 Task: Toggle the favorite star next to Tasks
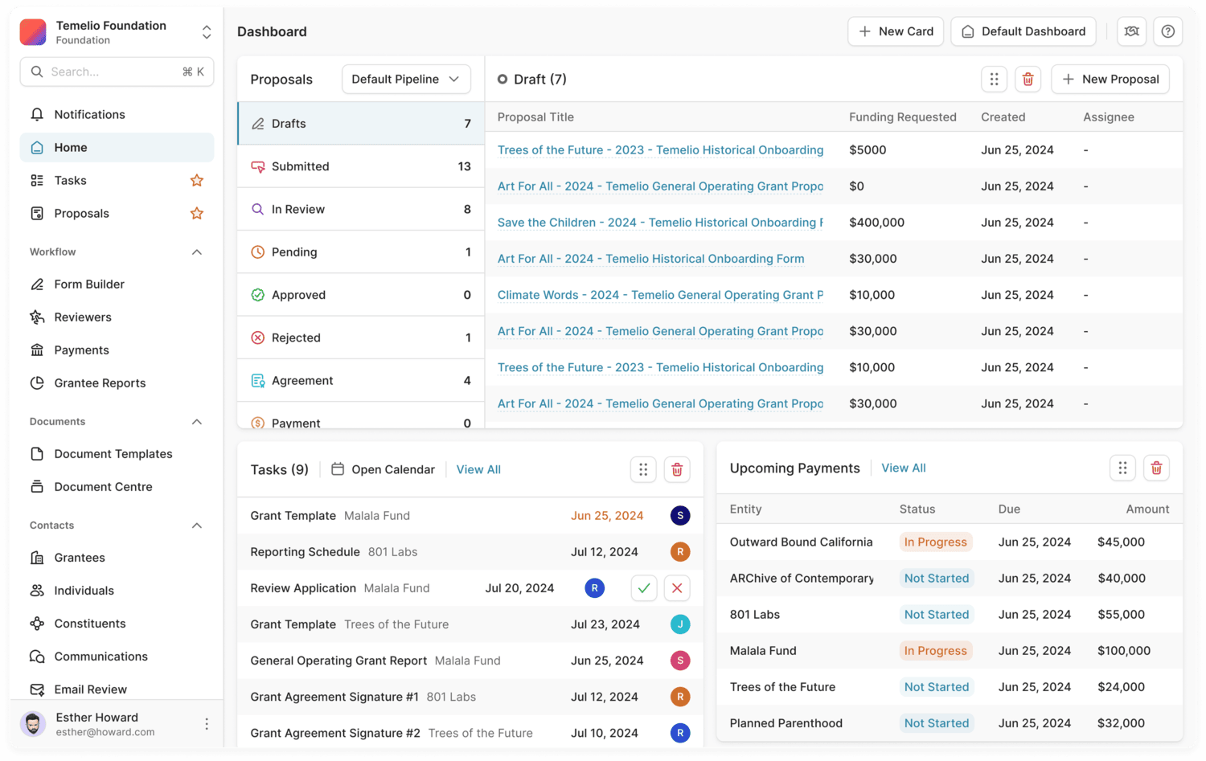196,180
